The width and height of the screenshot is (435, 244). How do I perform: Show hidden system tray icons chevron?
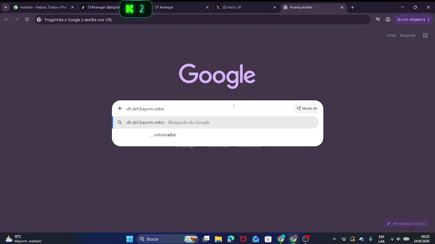click(334, 239)
